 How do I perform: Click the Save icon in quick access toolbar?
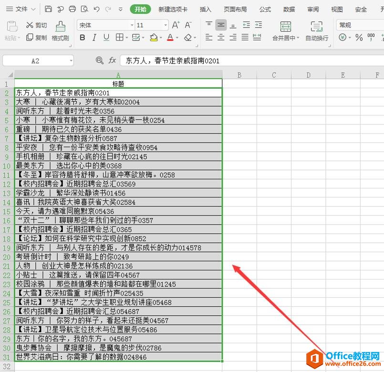point(48,10)
